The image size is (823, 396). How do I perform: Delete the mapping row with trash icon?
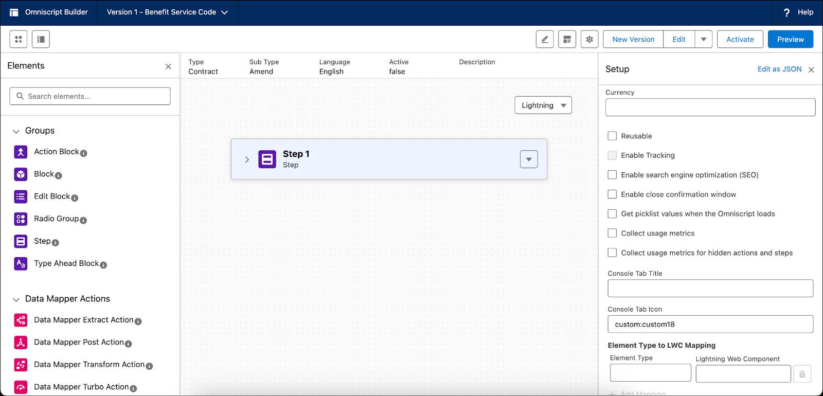tap(802, 374)
